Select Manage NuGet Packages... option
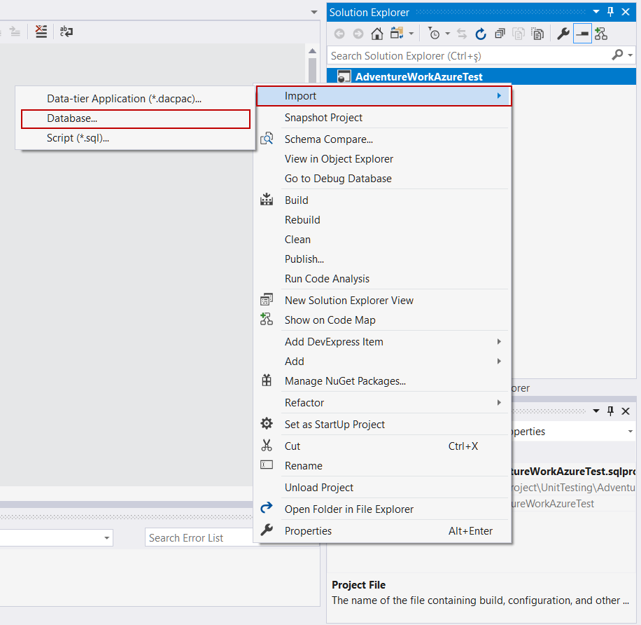641x625 pixels. [x=345, y=381]
